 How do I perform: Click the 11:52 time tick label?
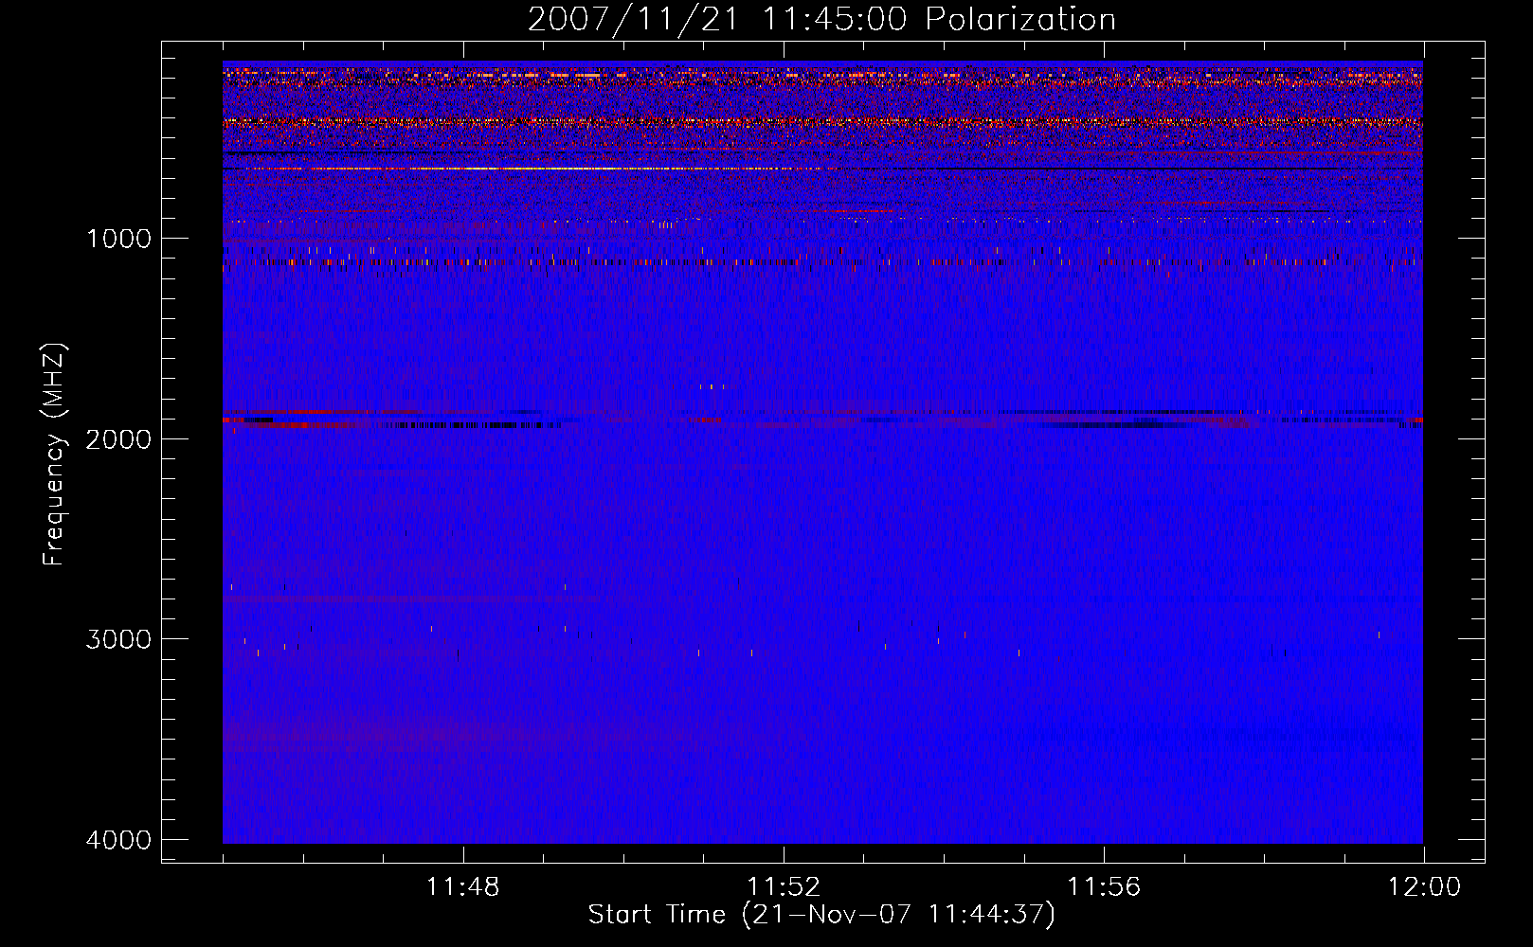click(x=784, y=887)
